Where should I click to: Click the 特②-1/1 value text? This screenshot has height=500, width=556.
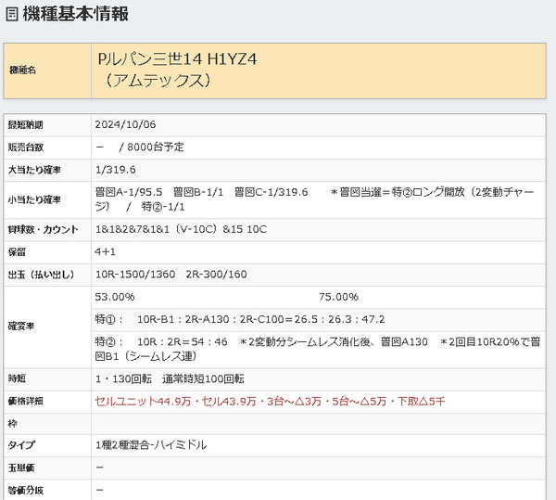pyautogui.click(x=163, y=207)
